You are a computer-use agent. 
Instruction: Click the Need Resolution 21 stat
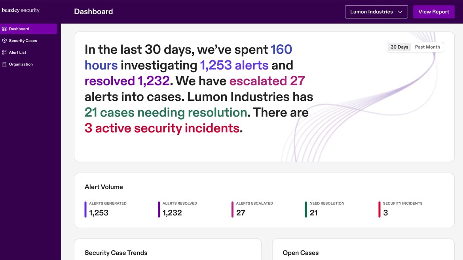click(314, 213)
